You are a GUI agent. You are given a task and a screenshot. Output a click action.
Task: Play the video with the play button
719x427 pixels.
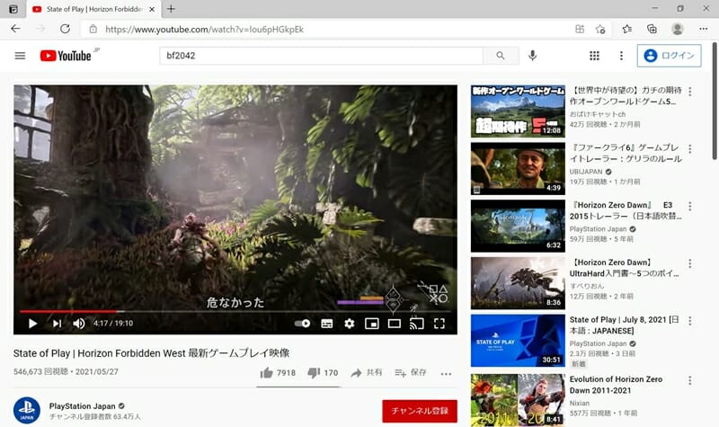click(x=32, y=324)
